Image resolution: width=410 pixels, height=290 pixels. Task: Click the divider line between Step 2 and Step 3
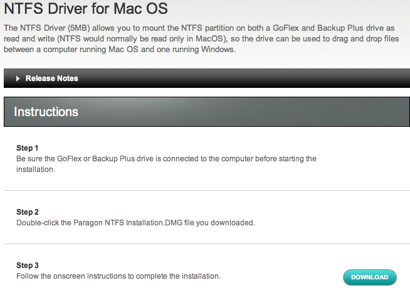pos(207,244)
